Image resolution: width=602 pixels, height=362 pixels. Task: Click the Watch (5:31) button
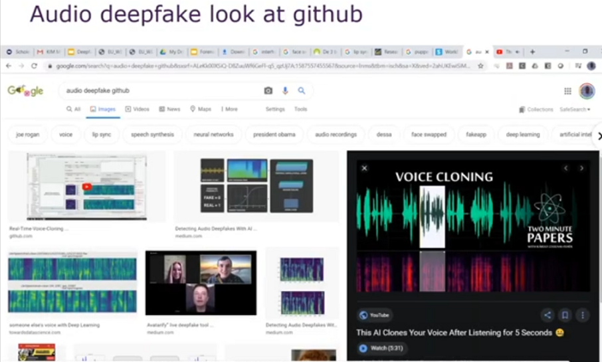pos(381,348)
